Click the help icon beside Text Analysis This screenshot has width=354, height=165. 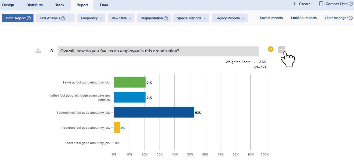click(x=63, y=18)
